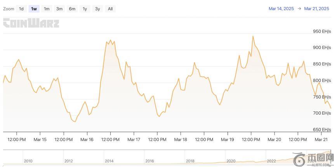Switch zoom to 1m
The image size is (334, 167).
click(47, 9)
